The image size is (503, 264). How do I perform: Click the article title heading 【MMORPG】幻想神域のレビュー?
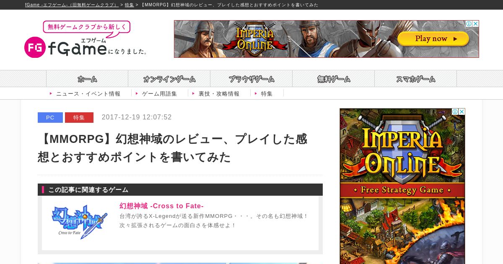tap(173, 148)
